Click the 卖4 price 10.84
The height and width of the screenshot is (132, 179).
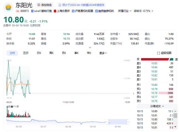point(154,67)
